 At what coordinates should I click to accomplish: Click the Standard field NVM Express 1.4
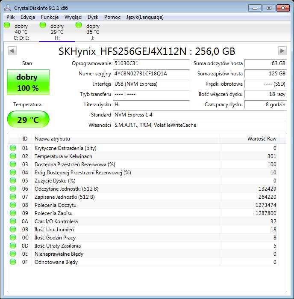coord(200,115)
